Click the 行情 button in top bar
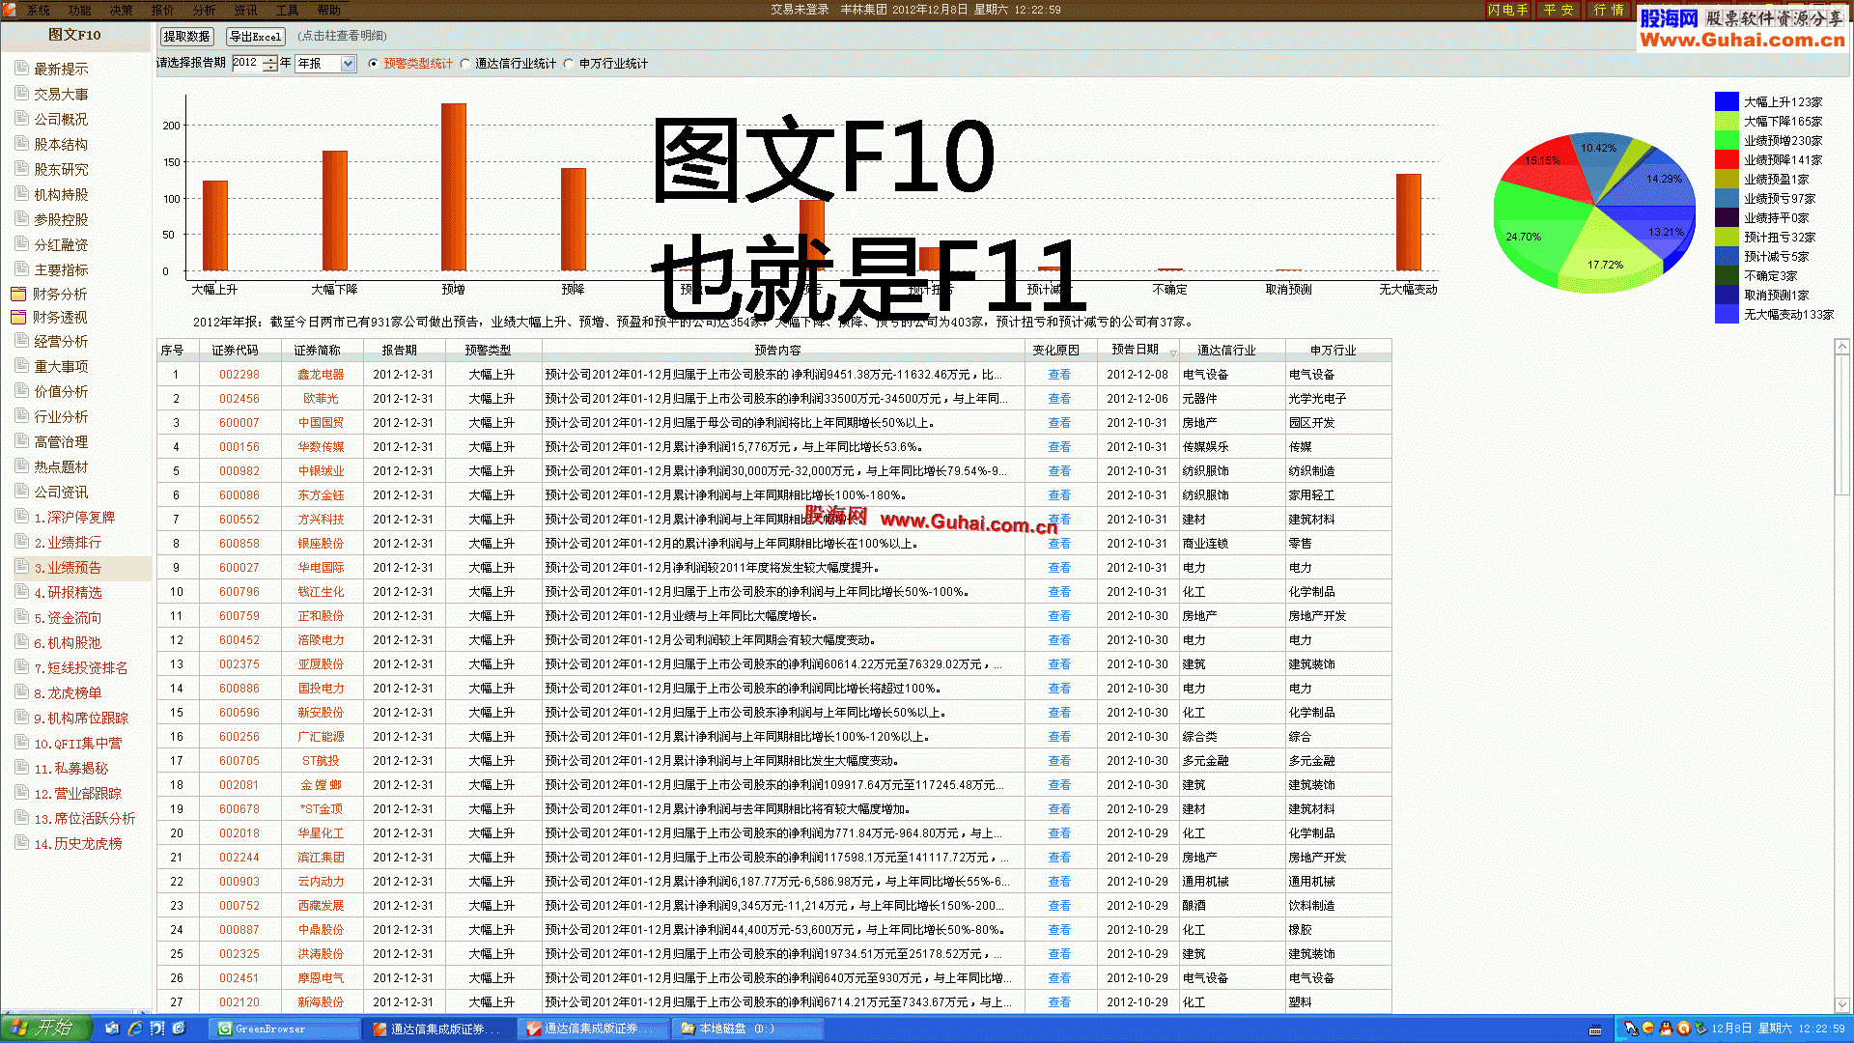This screenshot has width=1854, height=1043. pyautogui.click(x=1609, y=10)
